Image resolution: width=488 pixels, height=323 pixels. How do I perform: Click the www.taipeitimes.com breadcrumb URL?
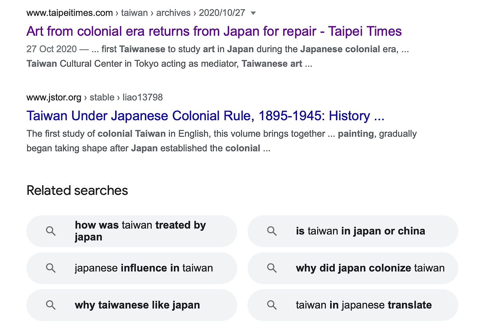pyautogui.click(x=69, y=13)
